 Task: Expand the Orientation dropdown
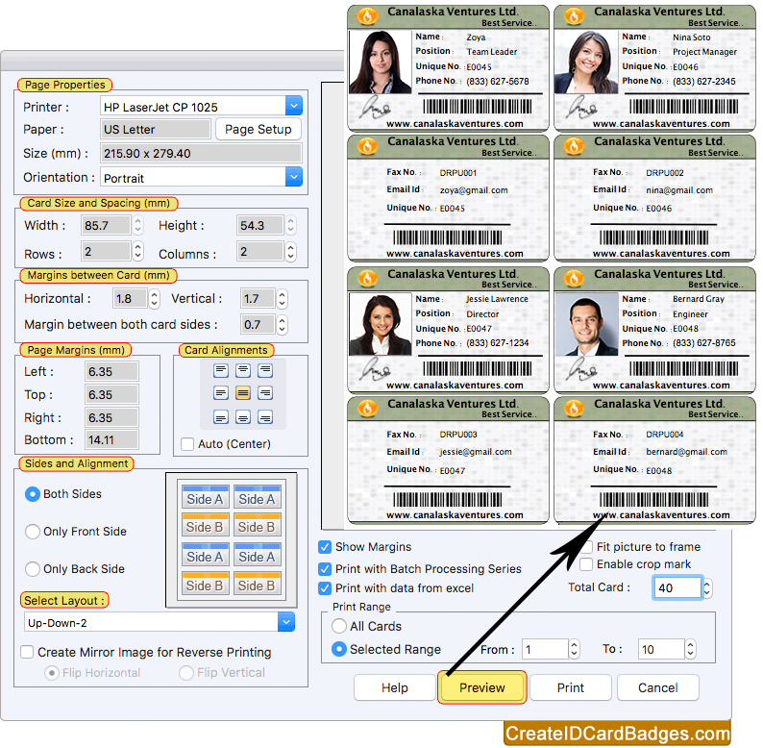[294, 178]
